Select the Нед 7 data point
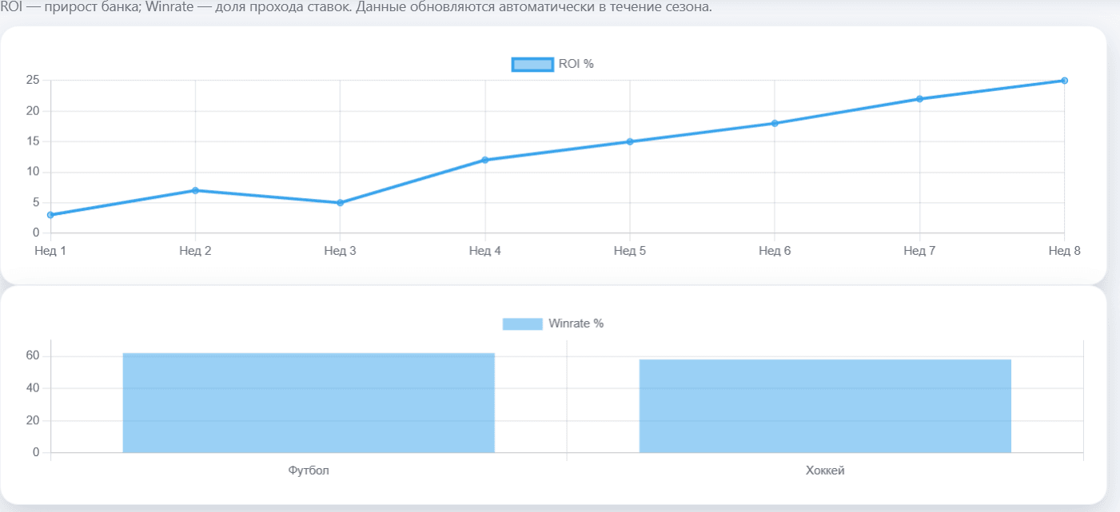Image resolution: width=1120 pixels, height=512 pixels. [919, 99]
